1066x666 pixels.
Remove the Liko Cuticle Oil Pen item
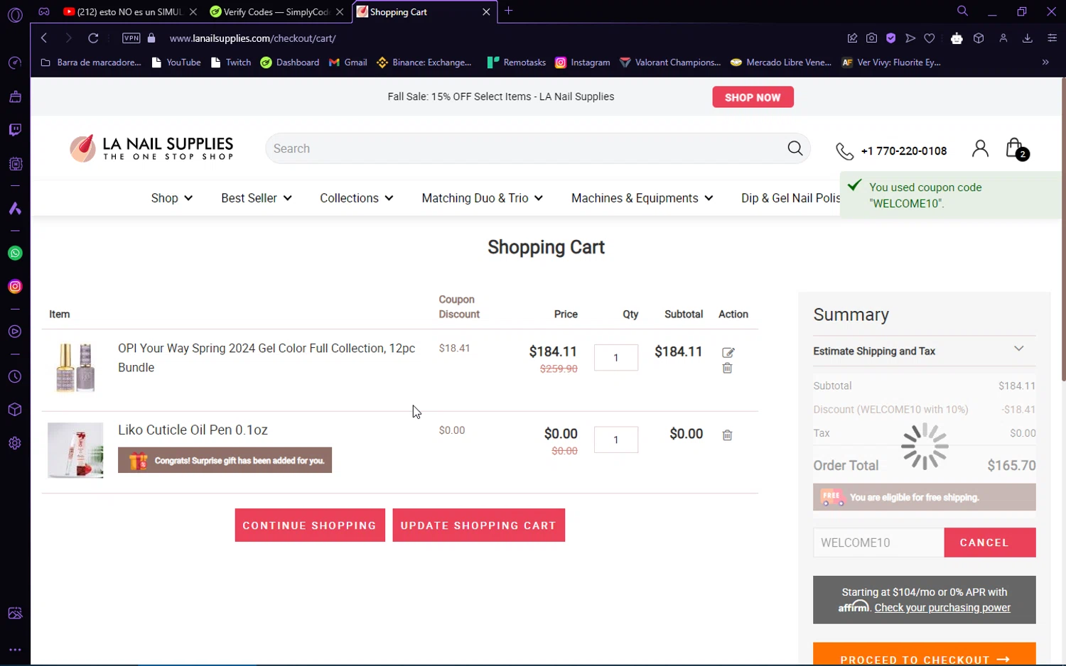tap(727, 435)
